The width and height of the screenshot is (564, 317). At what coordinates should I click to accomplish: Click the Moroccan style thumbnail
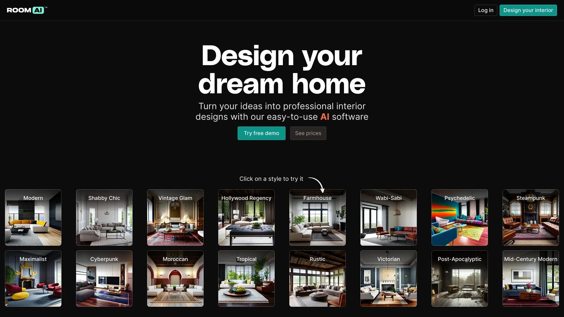click(x=175, y=278)
